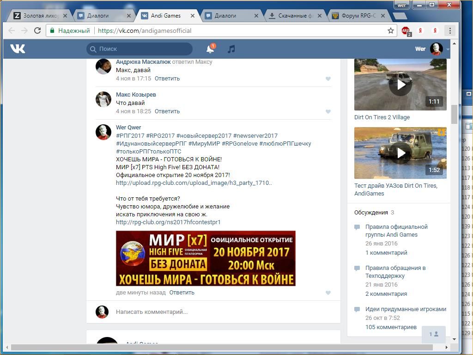Open Правила официальной группы discussion icon
Screen dimensions: 473x355
357,227
